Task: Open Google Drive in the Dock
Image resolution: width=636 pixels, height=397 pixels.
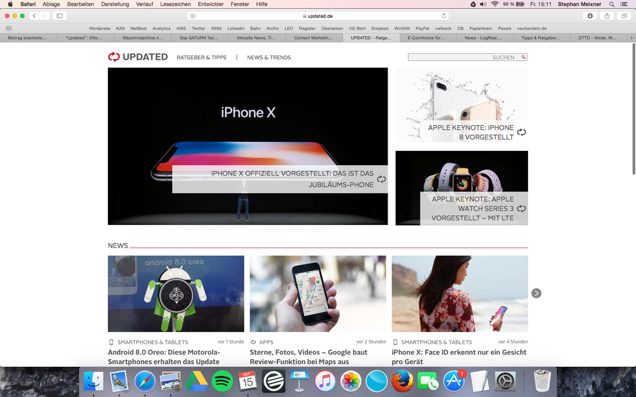Action: (196, 381)
